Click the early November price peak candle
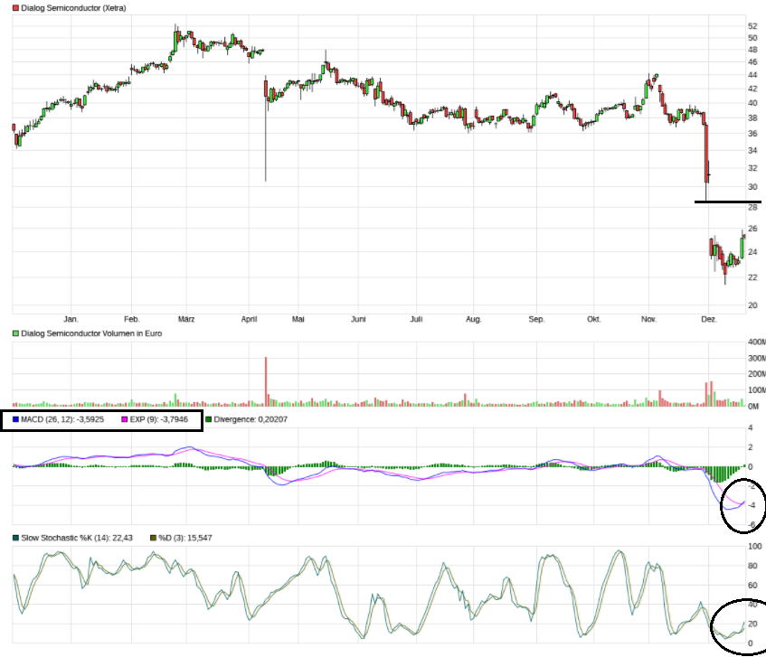 click(x=656, y=76)
